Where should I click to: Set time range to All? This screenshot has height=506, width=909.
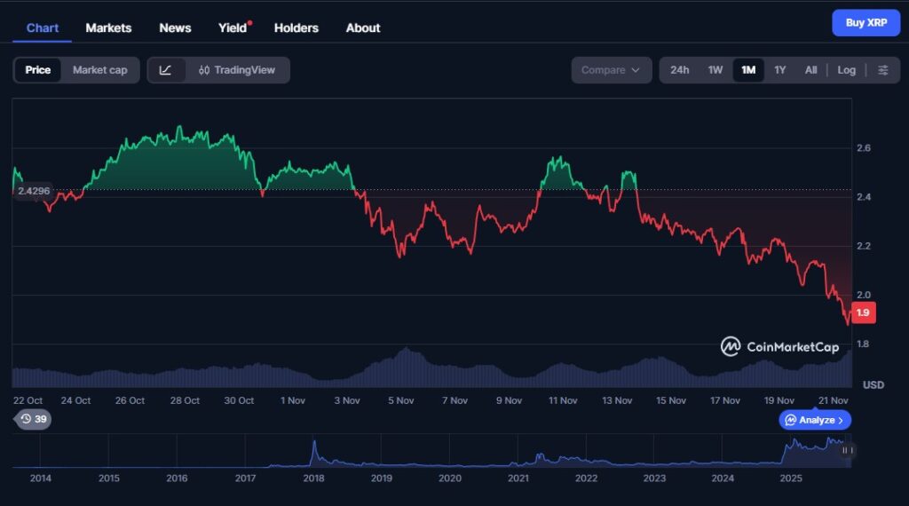(x=810, y=70)
